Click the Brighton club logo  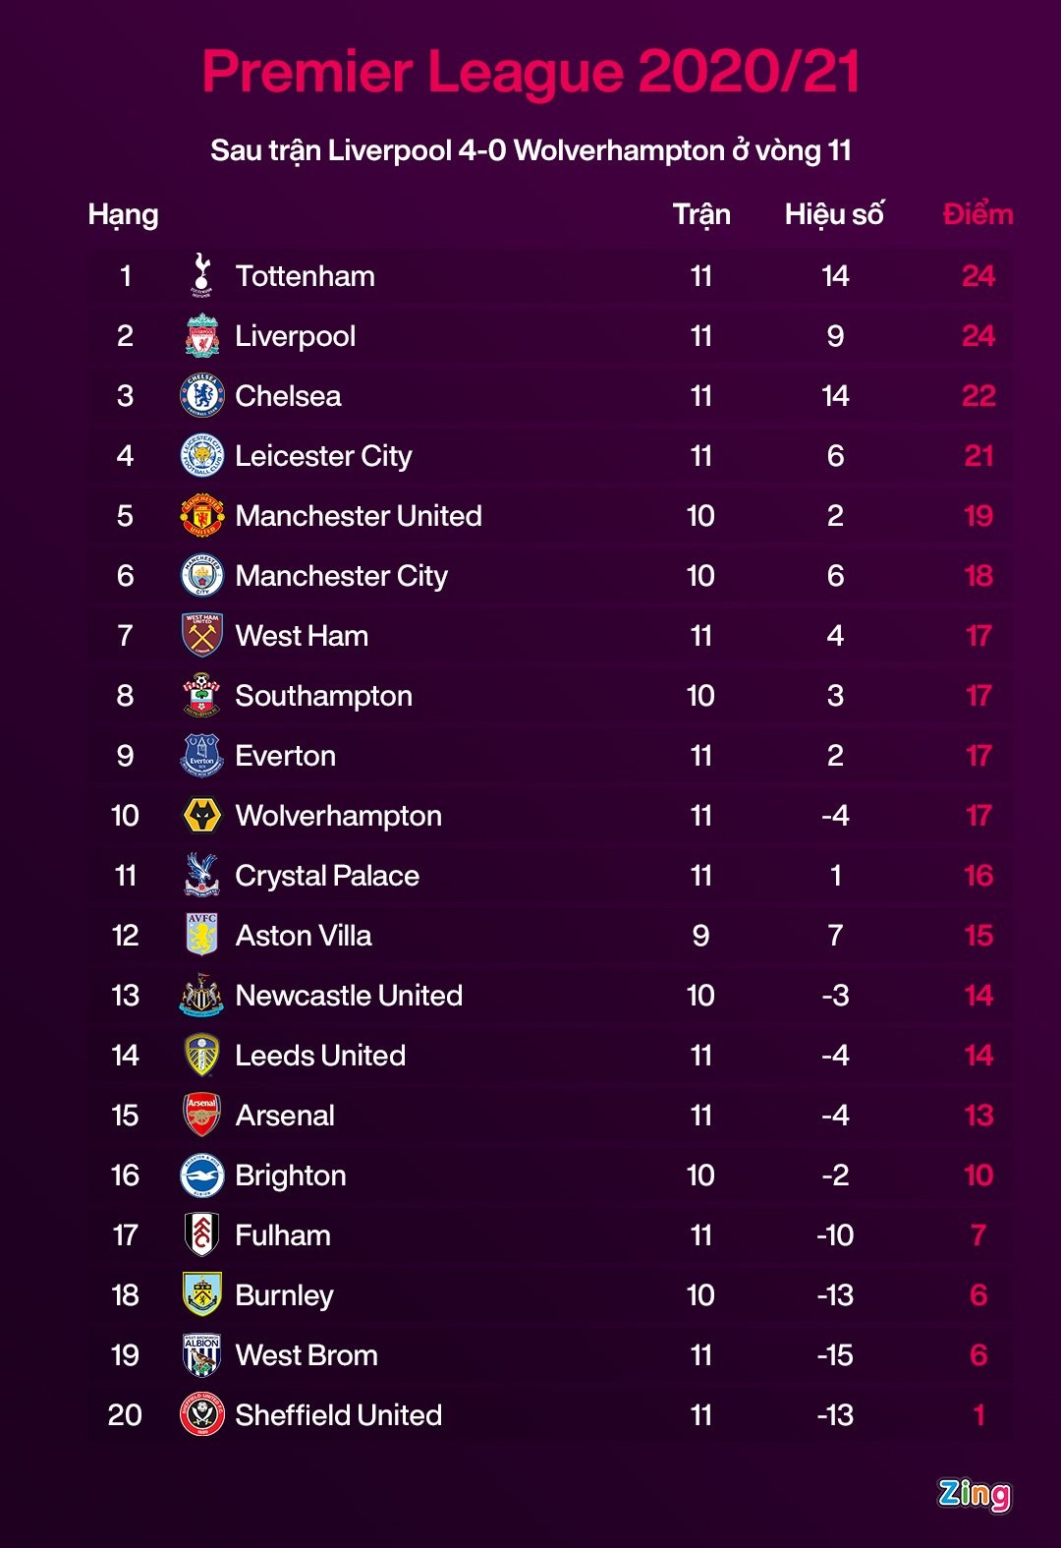[202, 1175]
